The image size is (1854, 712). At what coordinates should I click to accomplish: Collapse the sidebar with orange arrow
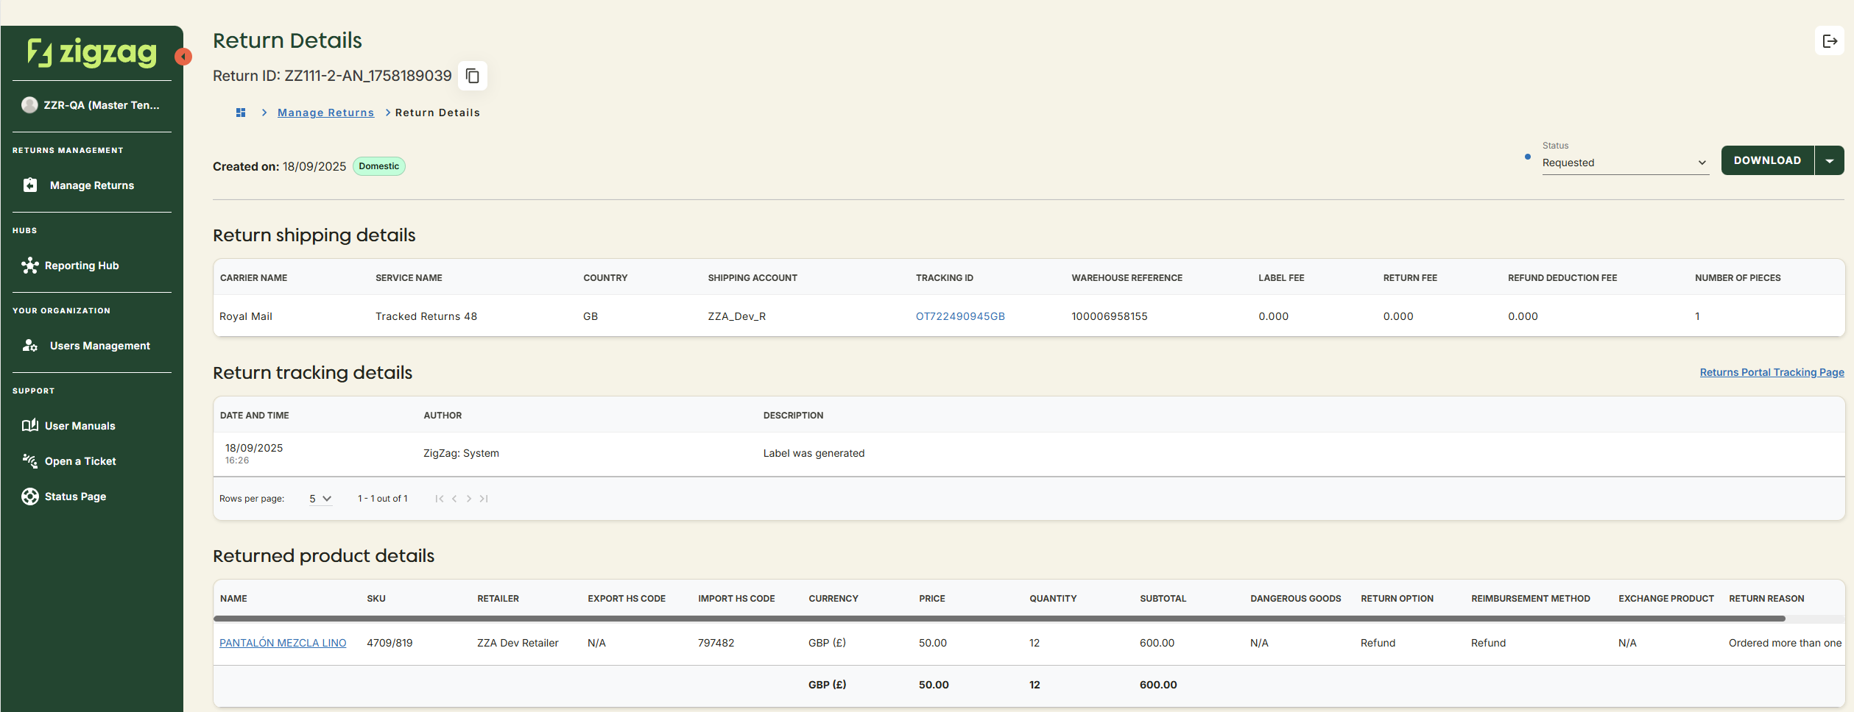point(183,57)
